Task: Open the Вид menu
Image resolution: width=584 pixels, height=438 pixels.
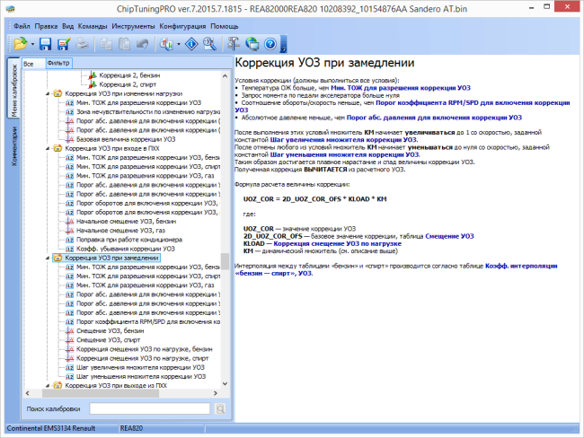Action: 67,26
